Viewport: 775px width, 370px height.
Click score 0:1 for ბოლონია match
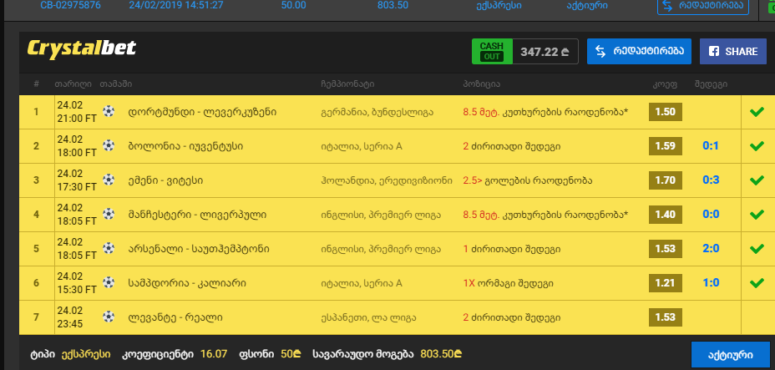(x=711, y=145)
